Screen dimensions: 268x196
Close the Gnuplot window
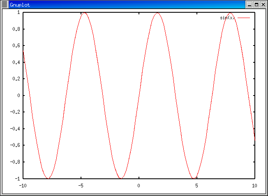263,5
